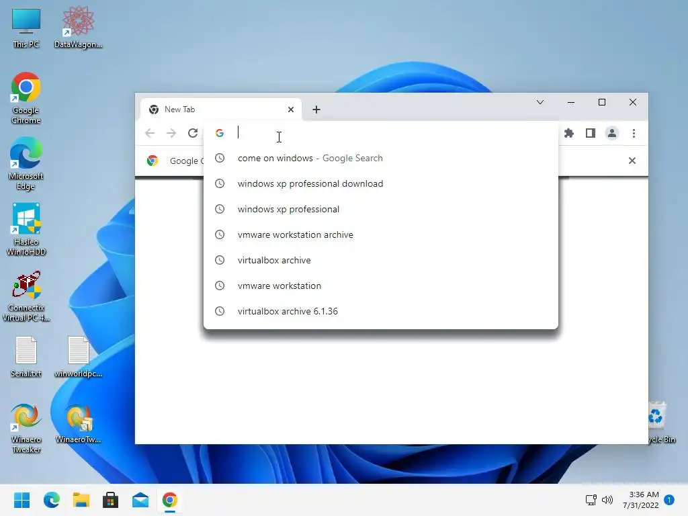The width and height of the screenshot is (688, 516).
Task: Click the Google G icon in omnibox
Action: click(220, 133)
